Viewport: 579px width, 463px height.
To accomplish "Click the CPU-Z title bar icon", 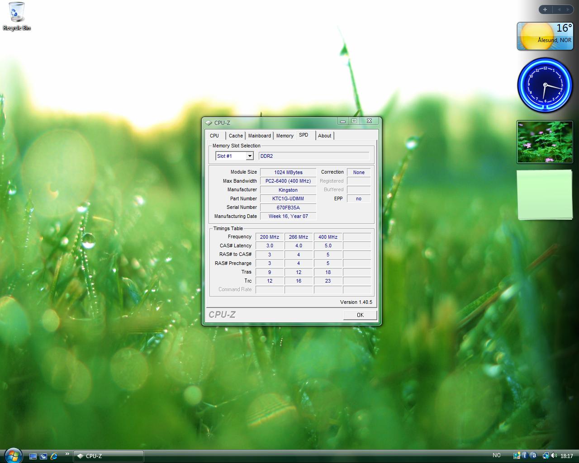I will [x=209, y=123].
